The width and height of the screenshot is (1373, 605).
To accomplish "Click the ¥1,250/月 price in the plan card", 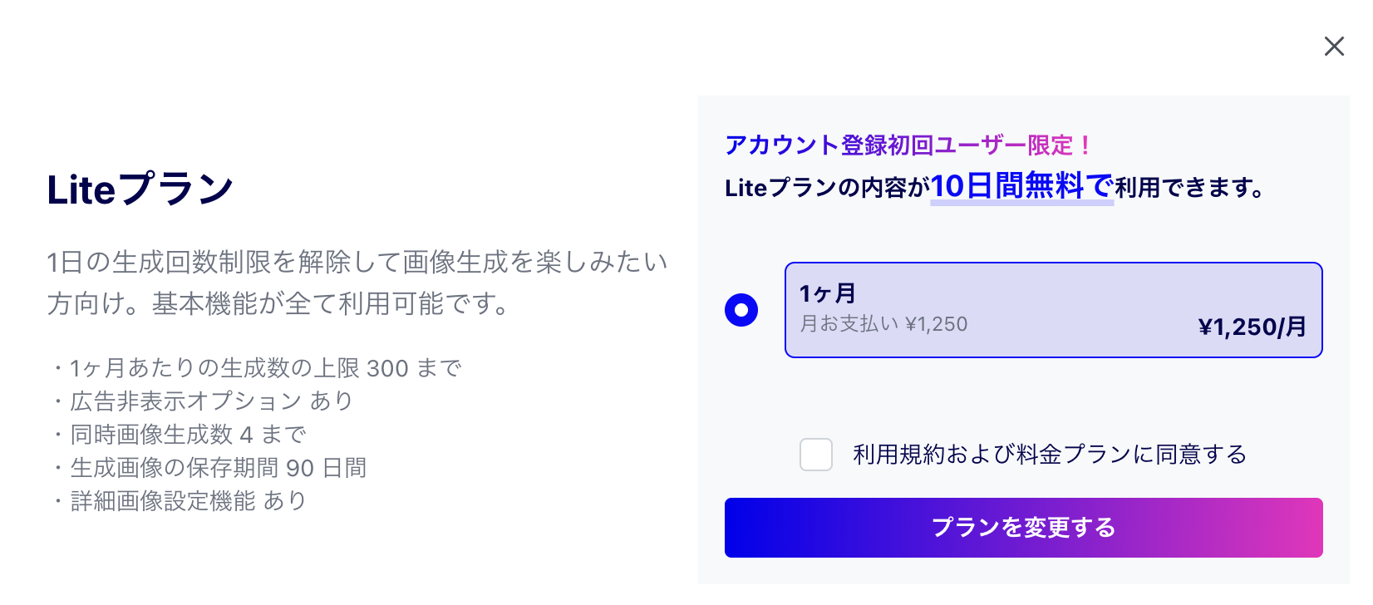I will click(1252, 327).
